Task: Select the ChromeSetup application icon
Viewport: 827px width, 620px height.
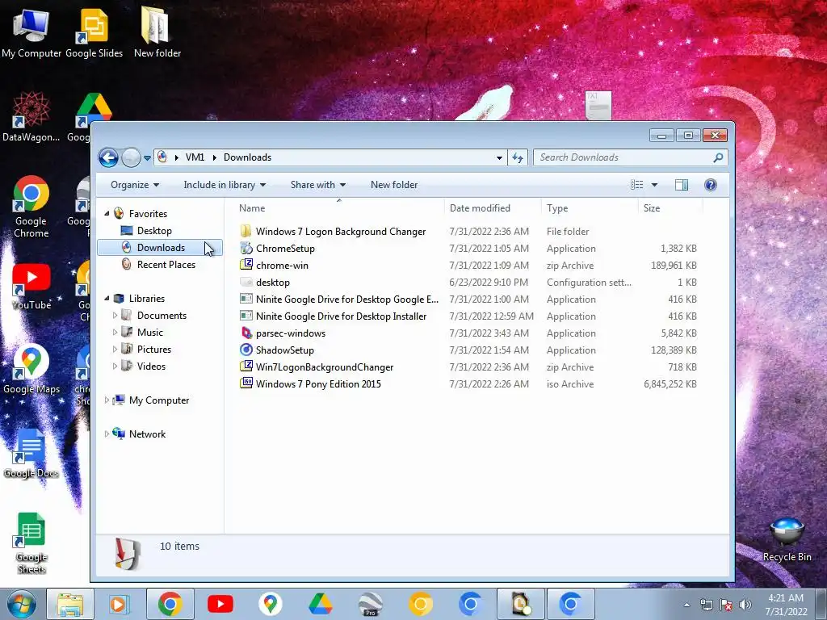Action: coord(246,248)
